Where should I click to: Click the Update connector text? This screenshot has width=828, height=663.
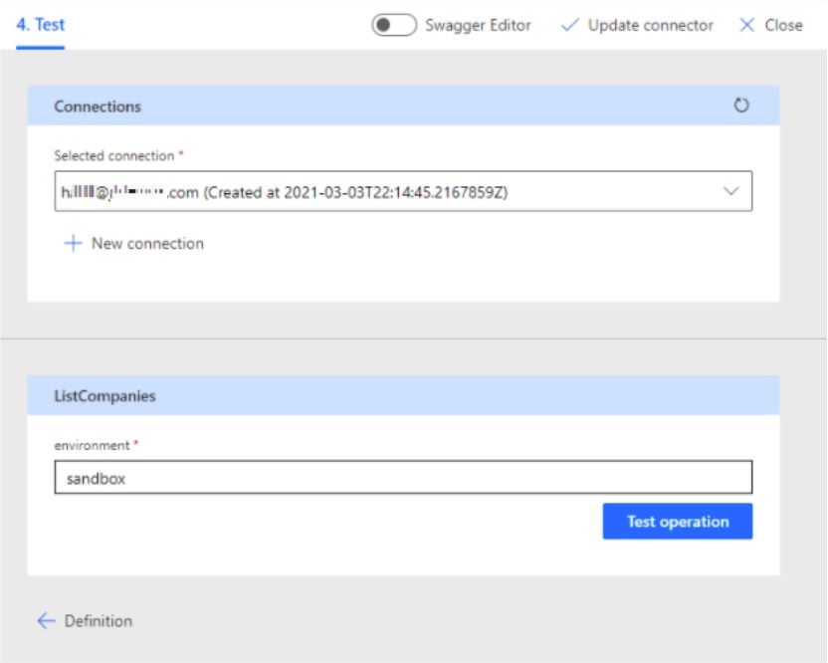tap(650, 26)
